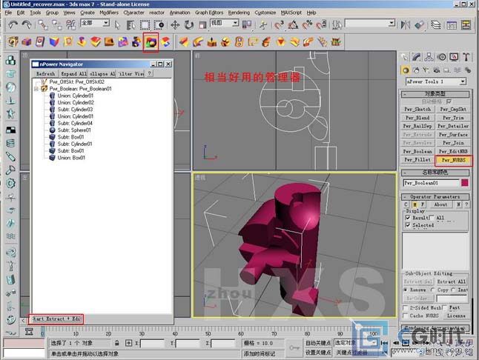Select the Geometry category in Create panel
This screenshot has height=360, width=479.
click(406, 70)
